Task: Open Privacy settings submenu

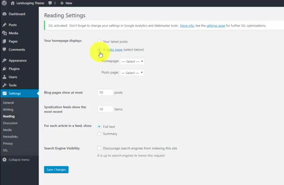Action: [x=8, y=144]
